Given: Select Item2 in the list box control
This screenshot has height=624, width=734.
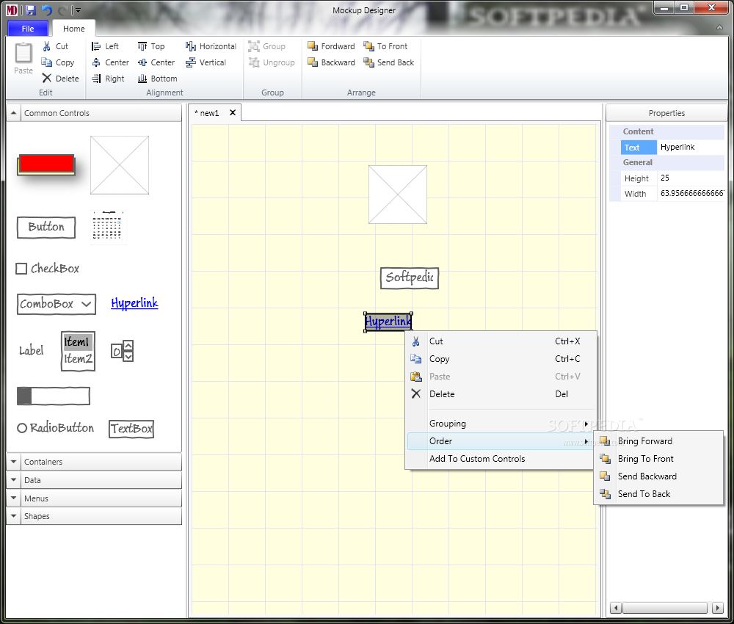Looking at the screenshot, I should [x=78, y=359].
